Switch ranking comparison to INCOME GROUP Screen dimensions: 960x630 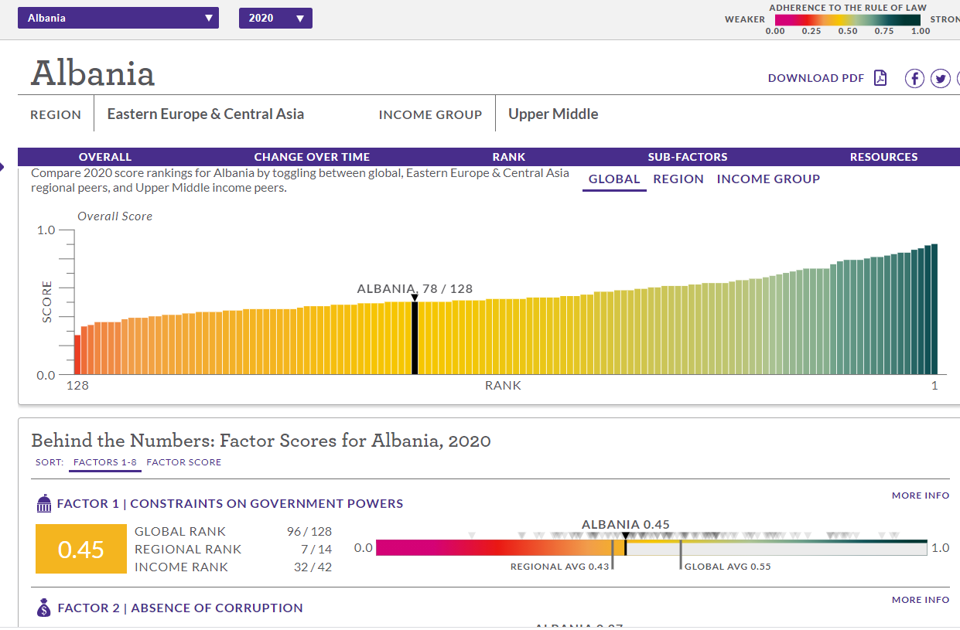point(768,179)
